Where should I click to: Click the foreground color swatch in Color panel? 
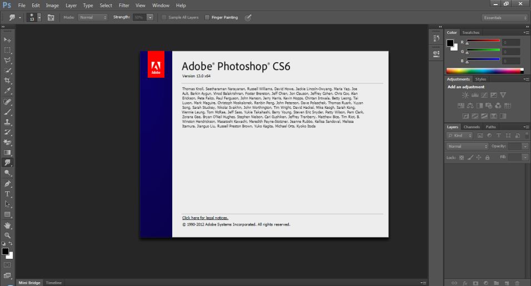pos(450,43)
